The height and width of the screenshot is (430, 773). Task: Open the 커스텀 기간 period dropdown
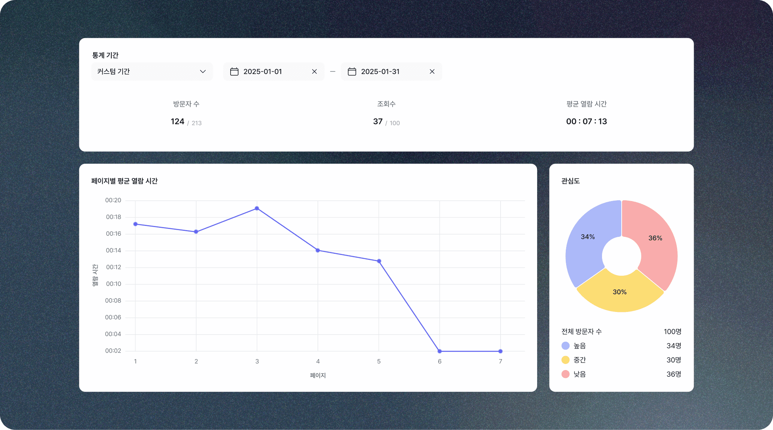coord(152,72)
